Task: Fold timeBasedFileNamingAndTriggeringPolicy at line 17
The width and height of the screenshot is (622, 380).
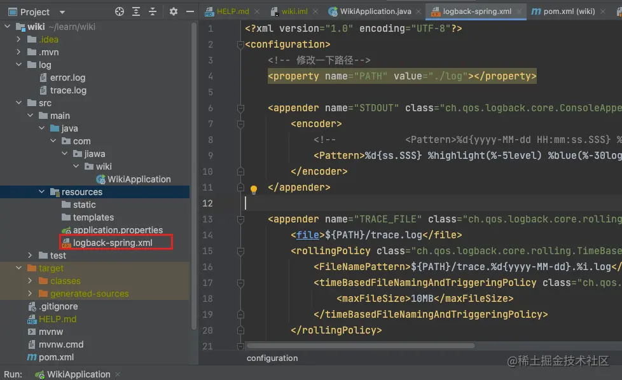Action: pyautogui.click(x=240, y=283)
